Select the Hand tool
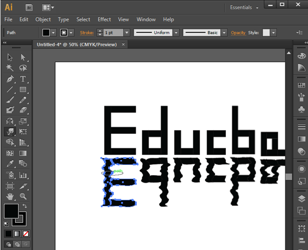Viewport: 308px width, 250px height. pos(10,196)
